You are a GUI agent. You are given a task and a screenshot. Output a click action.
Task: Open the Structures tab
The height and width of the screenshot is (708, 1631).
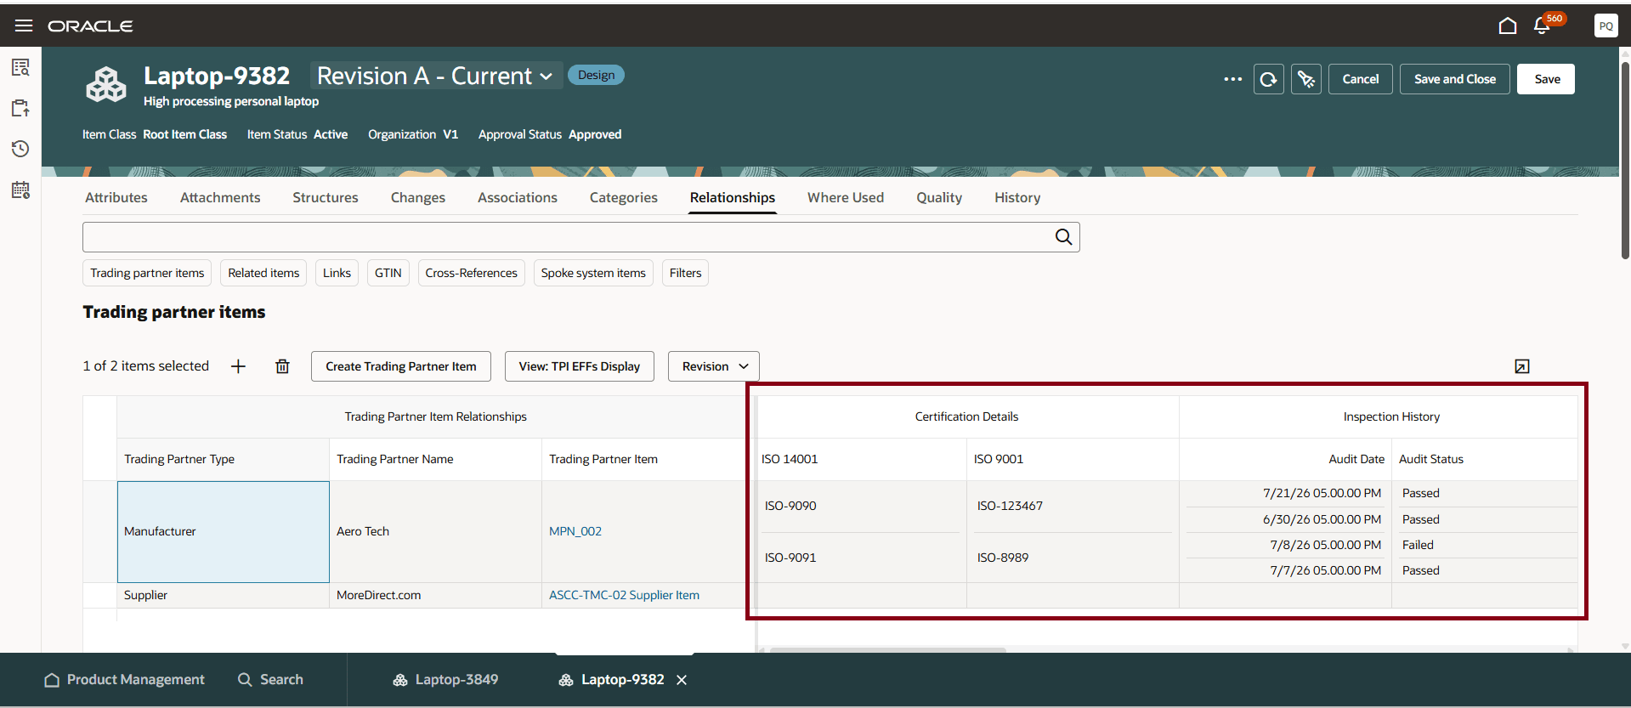[326, 197]
